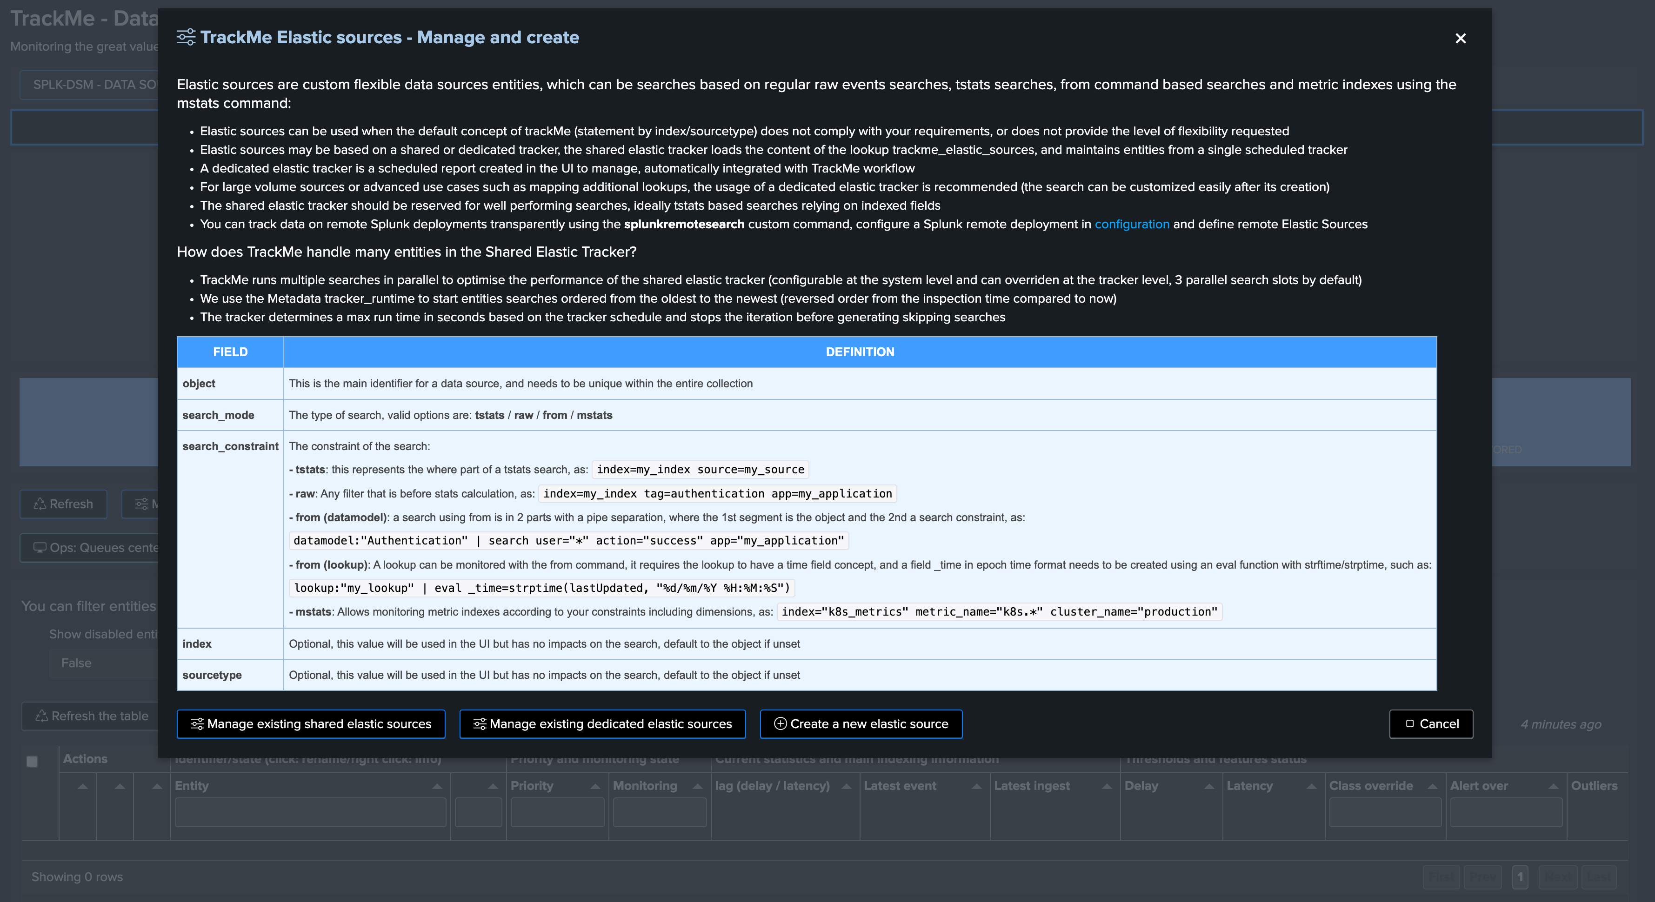
Task: Click the 'search_mode' field cell
Action: pos(230,415)
